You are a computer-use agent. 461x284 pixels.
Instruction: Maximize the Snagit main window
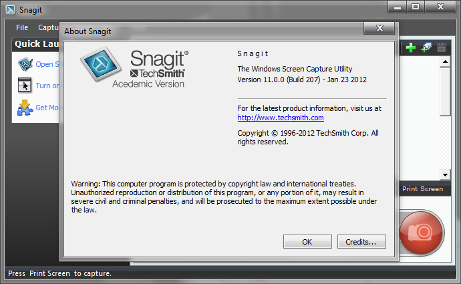point(416,7)
